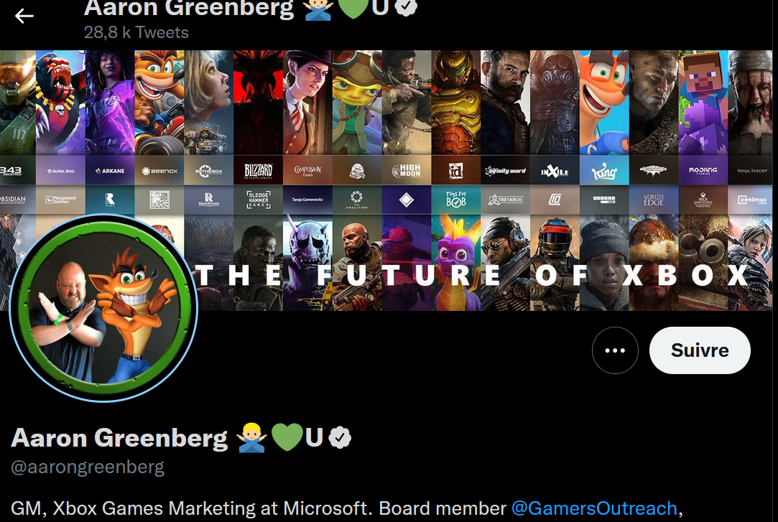Click the Blizzard logo in banner
778x522 pixels.
click(258, 171)
